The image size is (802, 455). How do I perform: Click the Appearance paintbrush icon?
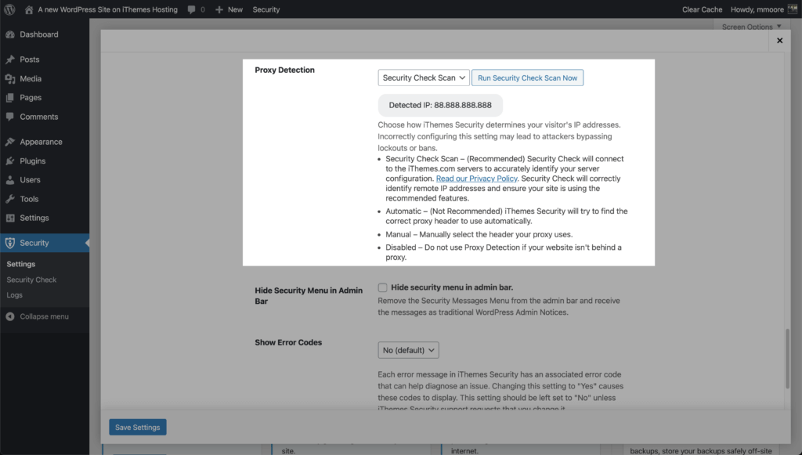9,142
